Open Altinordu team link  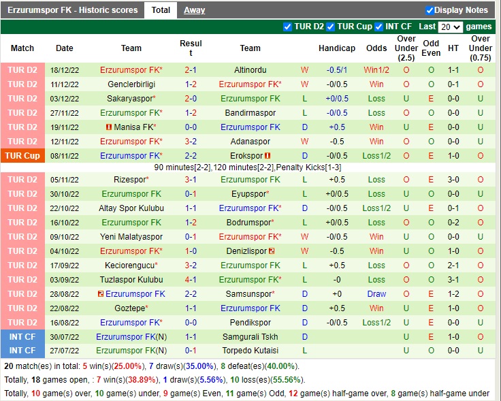[x=250, y=70]
